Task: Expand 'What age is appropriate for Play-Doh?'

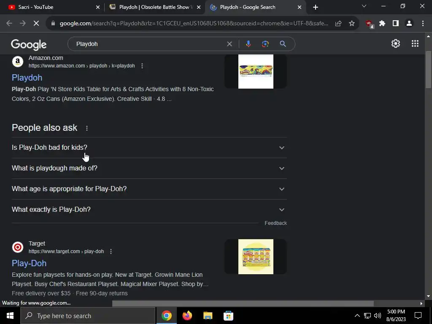Action: [x=149, y=189]
